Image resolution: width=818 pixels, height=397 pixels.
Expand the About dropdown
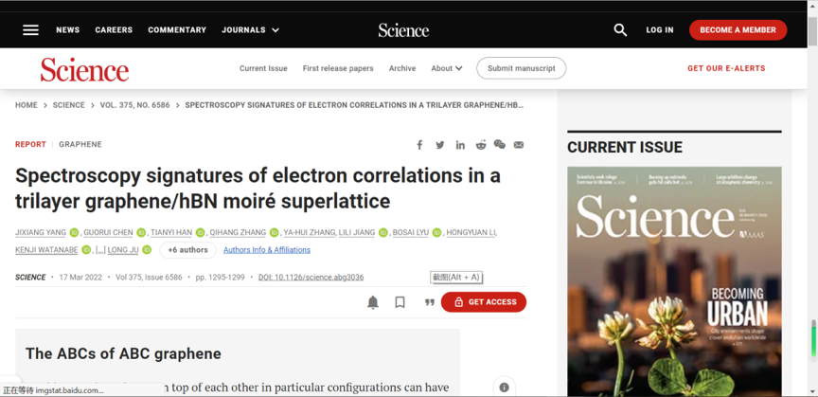(447, 68)
